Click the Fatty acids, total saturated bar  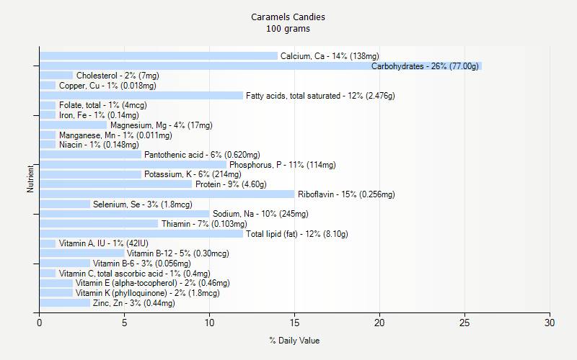tap(141, 96)
